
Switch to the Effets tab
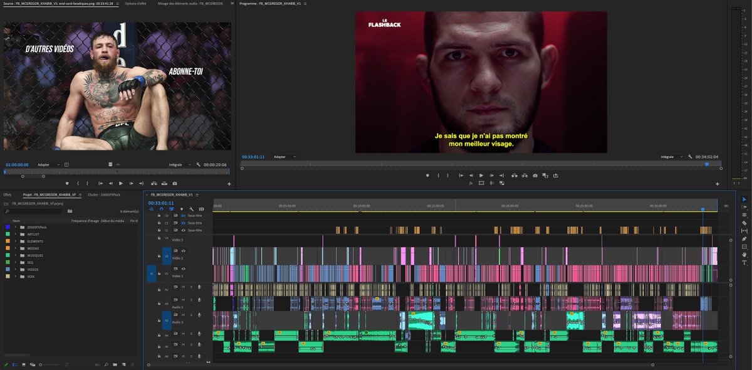(x=8, y=194)
